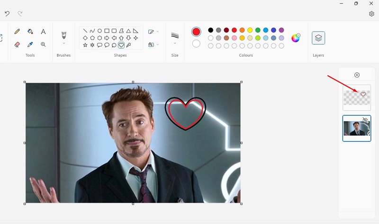Select the Pencil tool
The image size is (379, 224).
point(17,31)
